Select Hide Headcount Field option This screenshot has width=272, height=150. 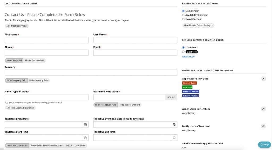tap(130, 105)
